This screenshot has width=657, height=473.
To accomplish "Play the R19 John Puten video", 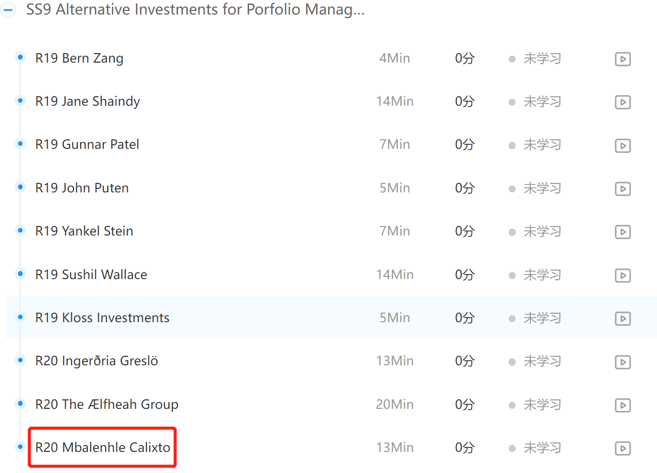I will pos(622,189).
